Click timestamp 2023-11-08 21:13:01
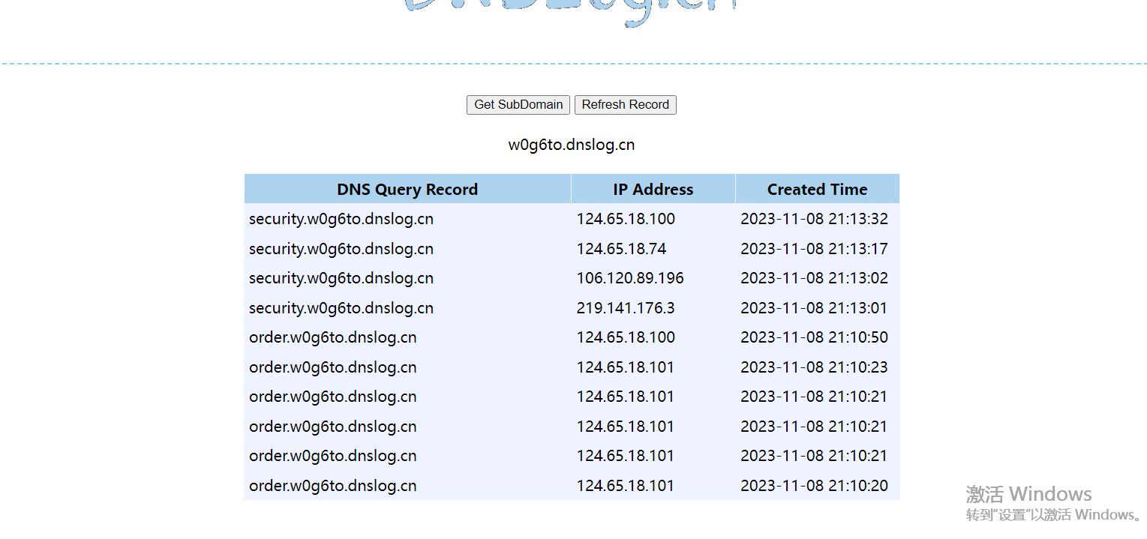This screenshot has width=1147, height=539. point(814,308)
